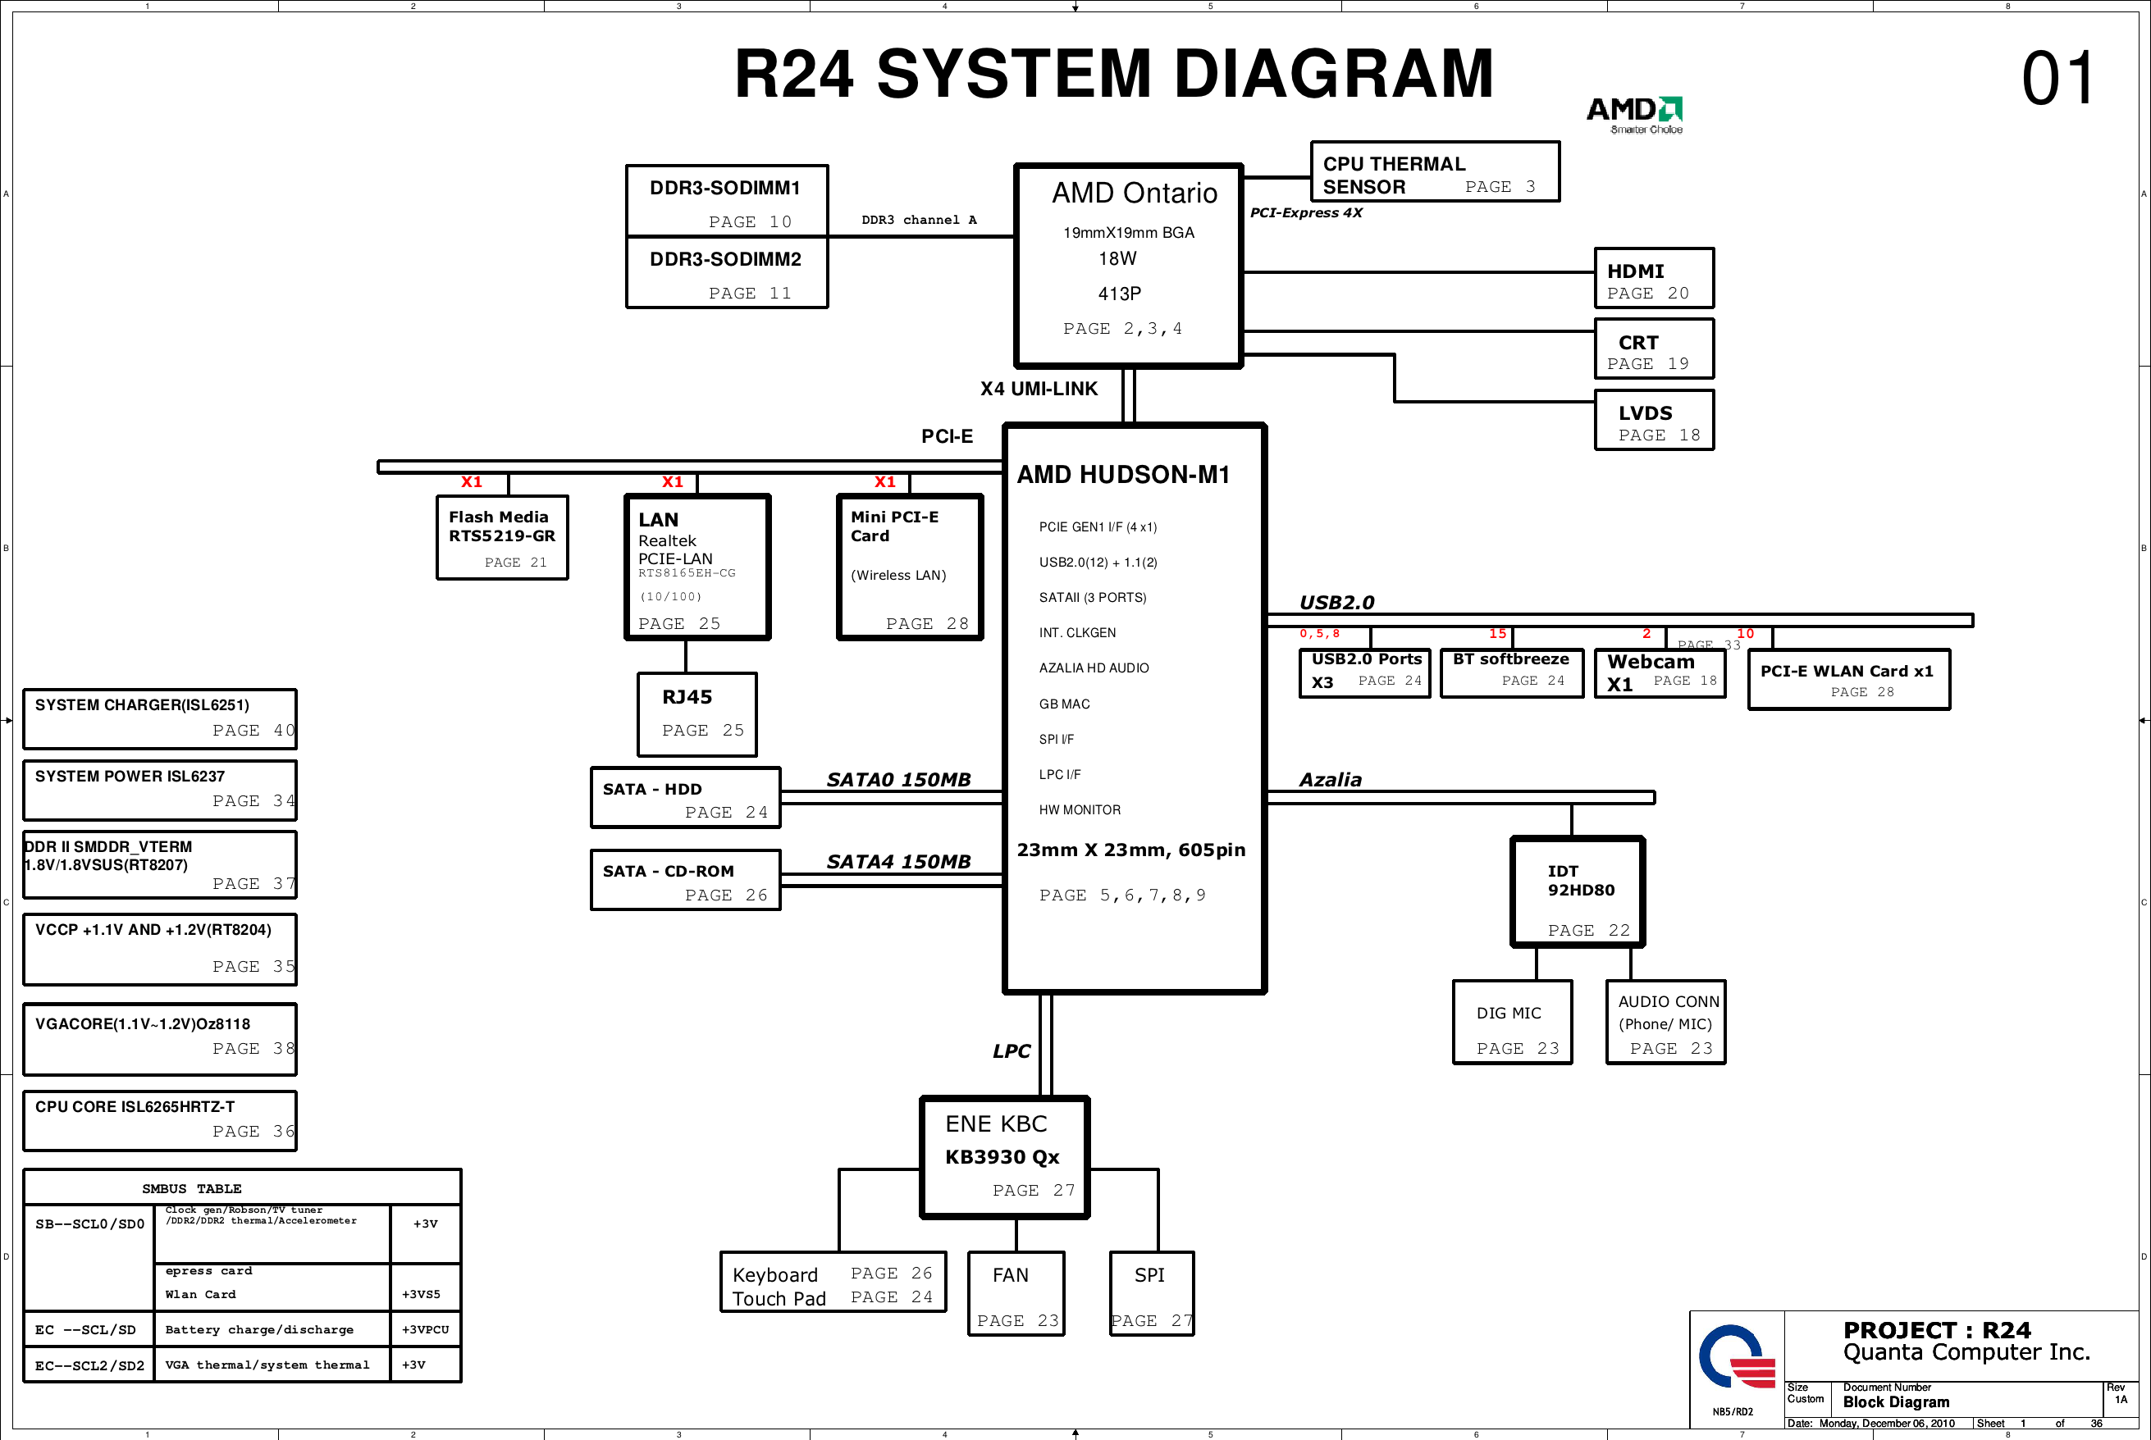Click the date Monday, December 06, 2010
Screen dimensions: 2151x1440
[1887, 1424]
